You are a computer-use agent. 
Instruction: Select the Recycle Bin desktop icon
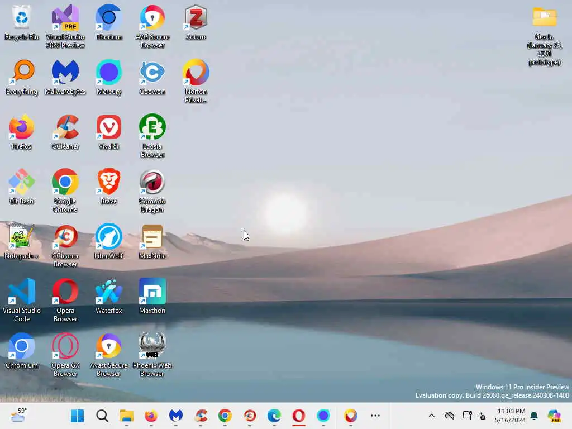(x=22, y=22)
